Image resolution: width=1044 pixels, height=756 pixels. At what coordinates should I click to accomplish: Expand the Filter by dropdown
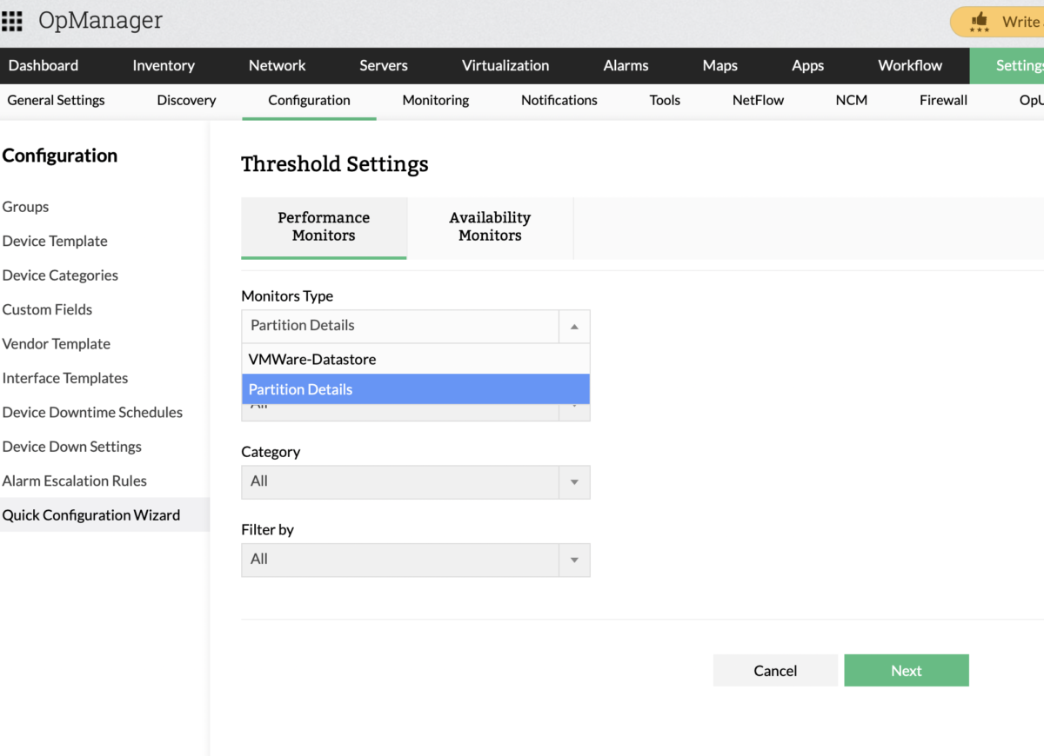574,560
